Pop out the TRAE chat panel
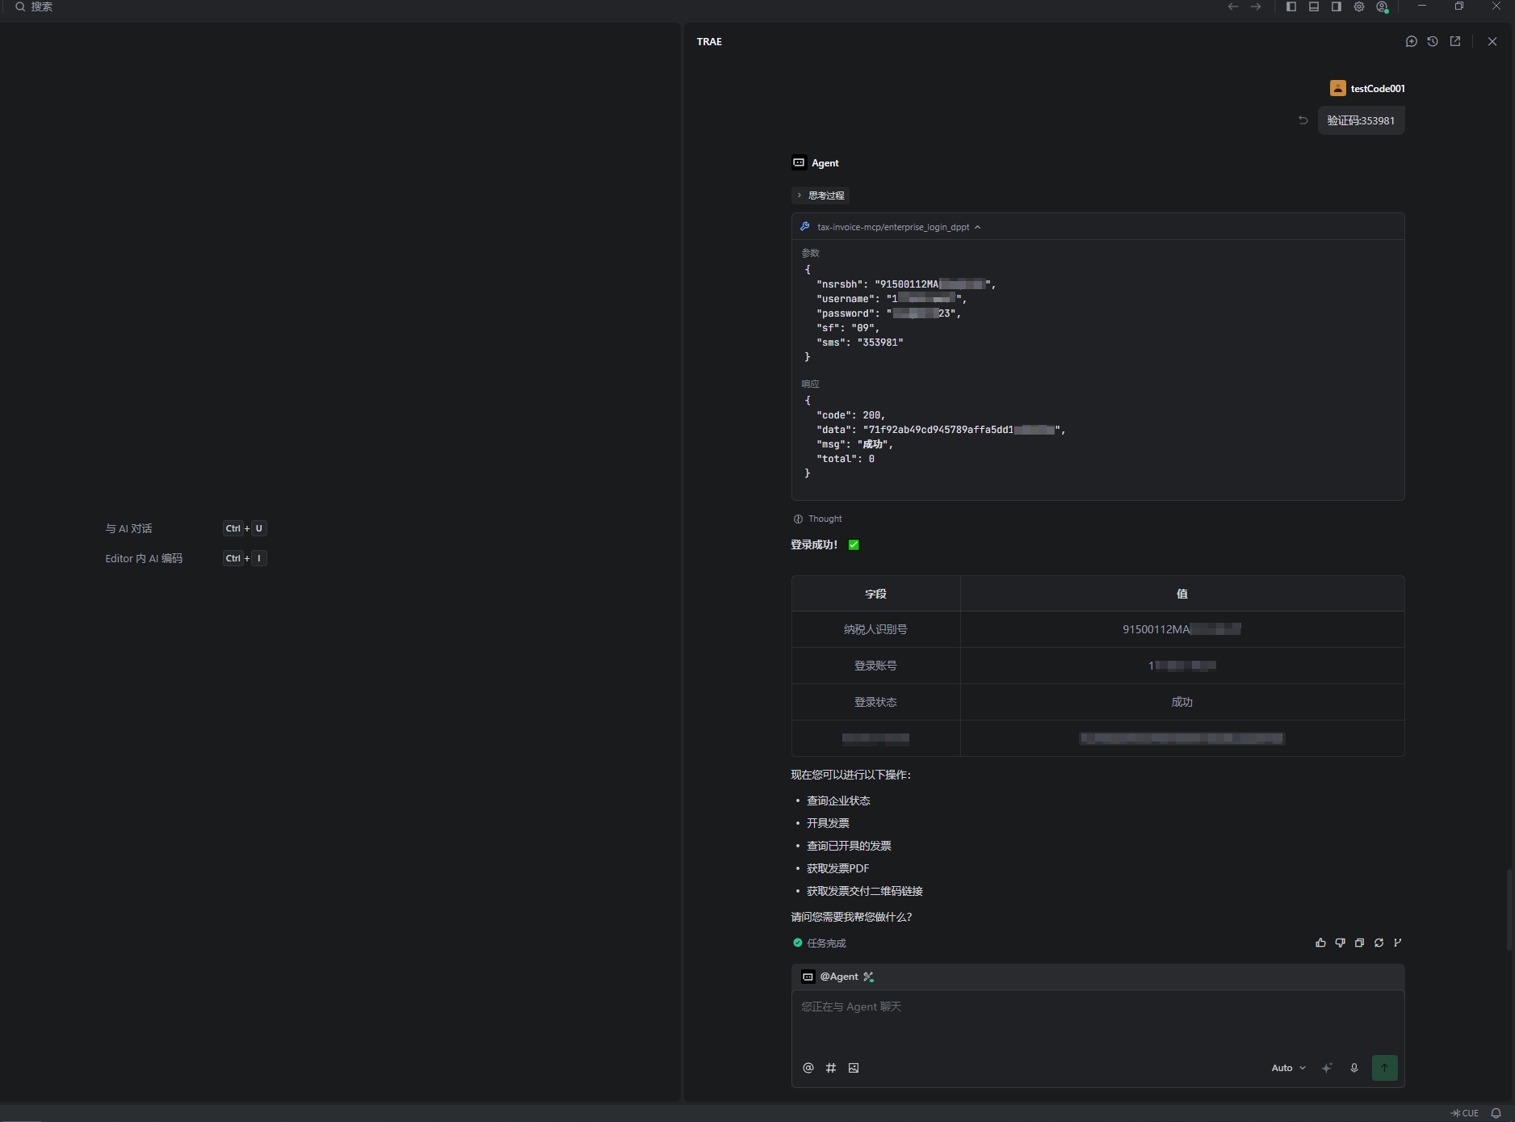Image resolution: width=1515 pixels, height=1122 pixels. [x=1455, y=41]
